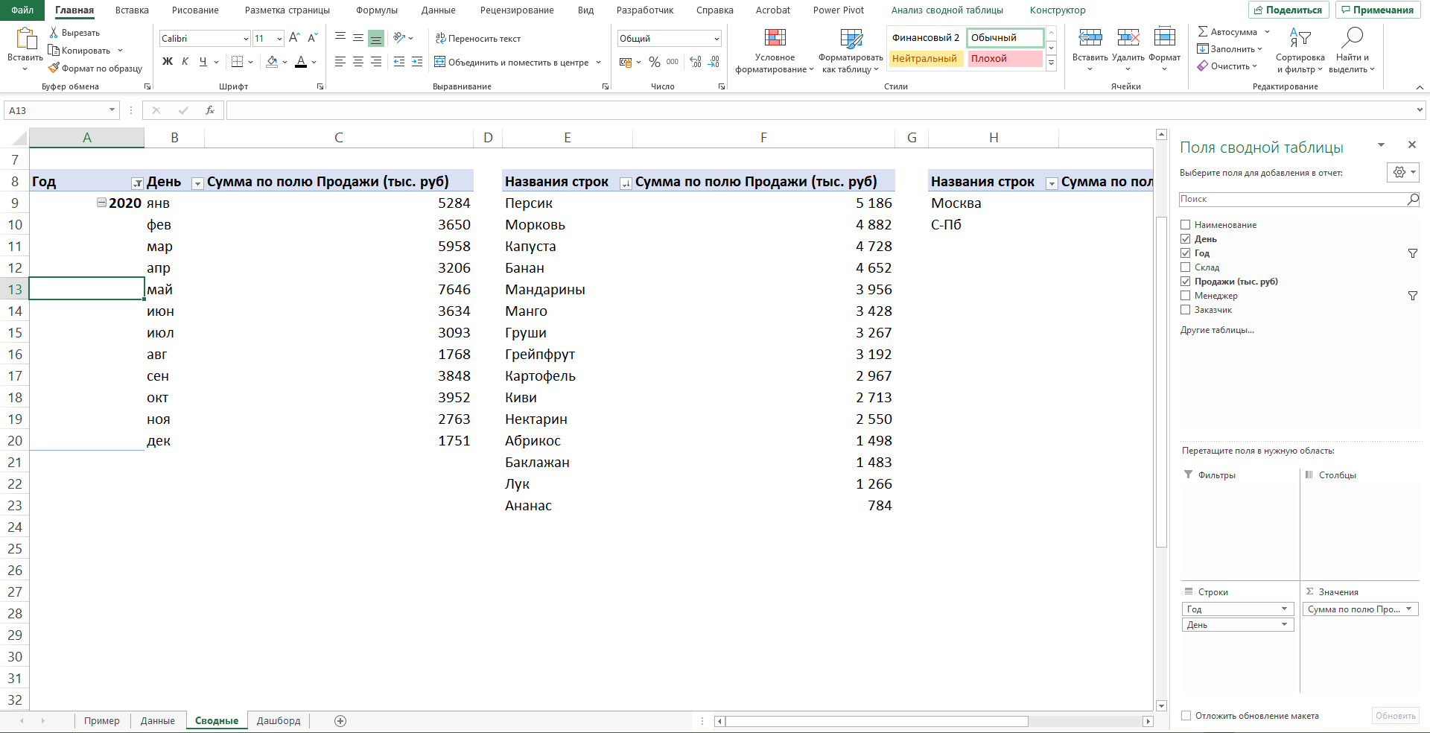The image size is (1430, 733).
Task: Check the Наименование field checkbox
Action: pyautogui.click(x=1186, y=225)
